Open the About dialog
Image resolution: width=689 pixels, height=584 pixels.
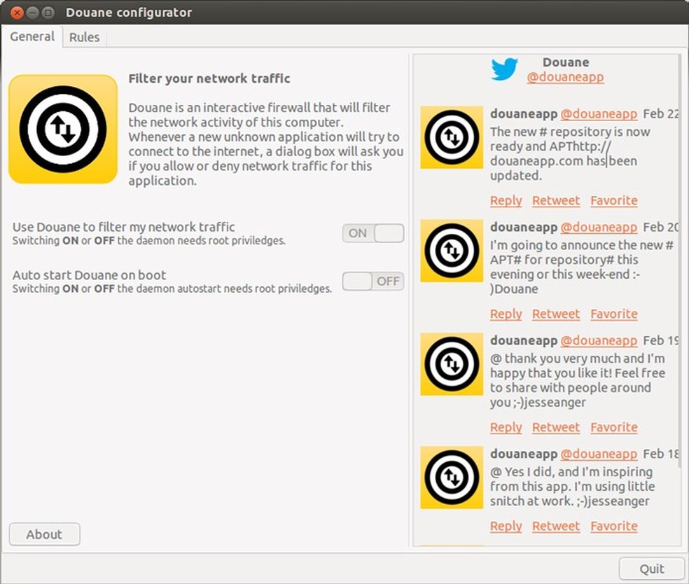tap(44, 534)
